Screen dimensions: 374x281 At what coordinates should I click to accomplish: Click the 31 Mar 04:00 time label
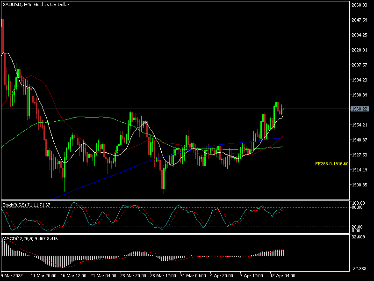pyautogui.click(x=192, y=275)
